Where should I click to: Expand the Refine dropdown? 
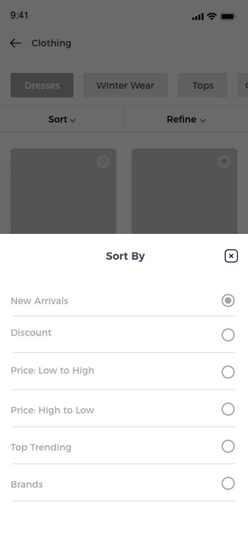tap(186, 119)
